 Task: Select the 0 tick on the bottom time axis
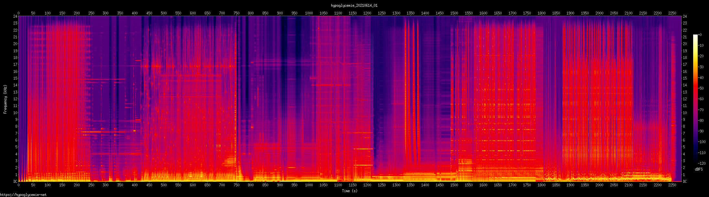pos(18,185)
